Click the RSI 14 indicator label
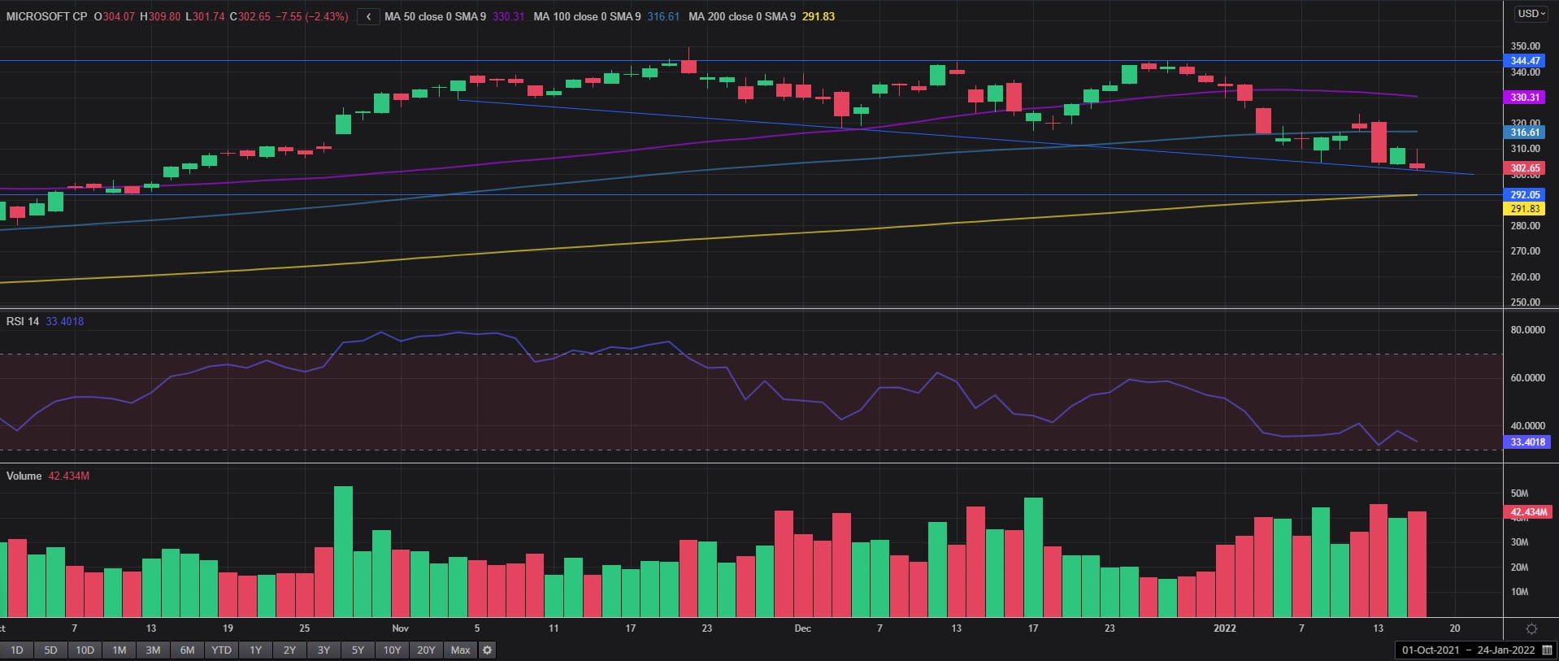This screenshot has width=1559, height=661. [23, 321]
